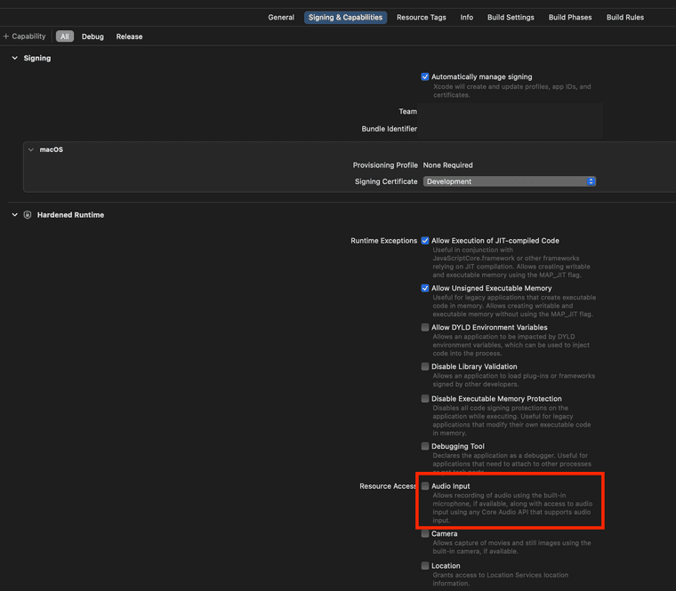Viewport: 676px width, 591px height.
Task: Enable the Audio Input checkbox
Action: click(x=425, y=486)
